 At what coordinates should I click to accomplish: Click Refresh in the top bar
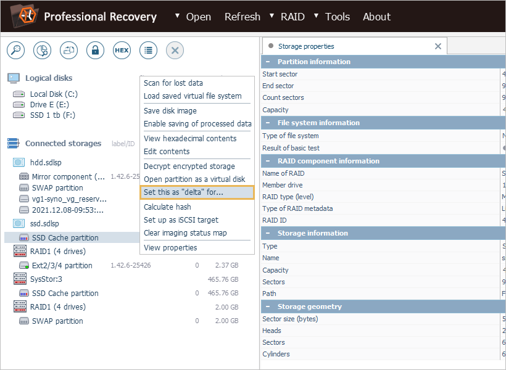[x=242, y=17]
